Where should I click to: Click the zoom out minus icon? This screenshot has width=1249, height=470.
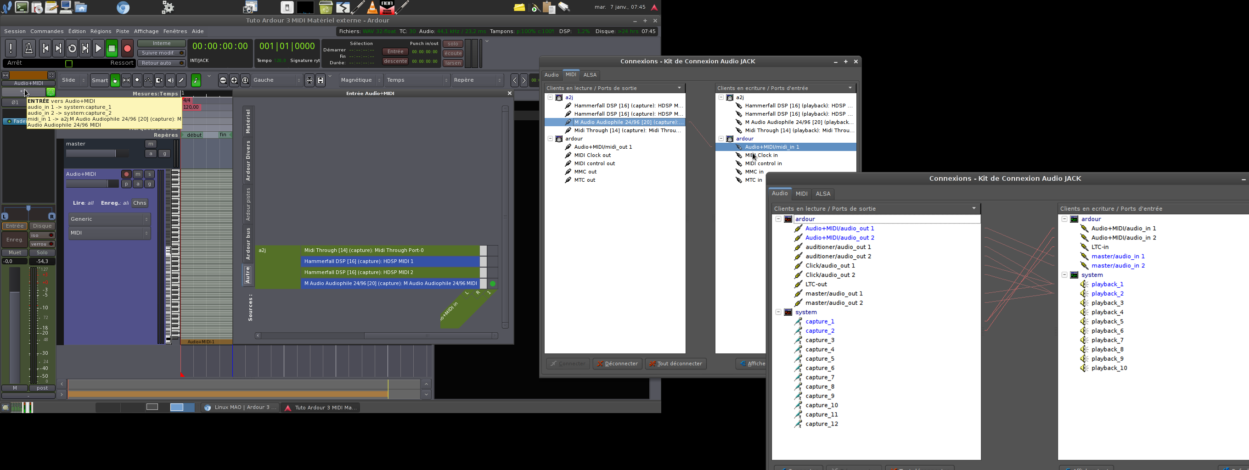coord(223,80)
